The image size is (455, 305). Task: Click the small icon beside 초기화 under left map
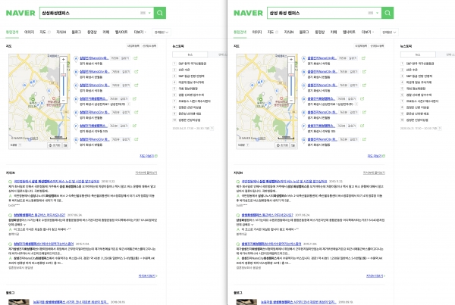point(65,145)
